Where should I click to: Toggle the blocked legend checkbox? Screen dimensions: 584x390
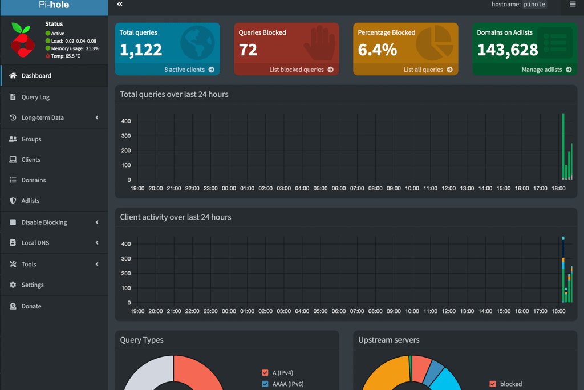493,384
